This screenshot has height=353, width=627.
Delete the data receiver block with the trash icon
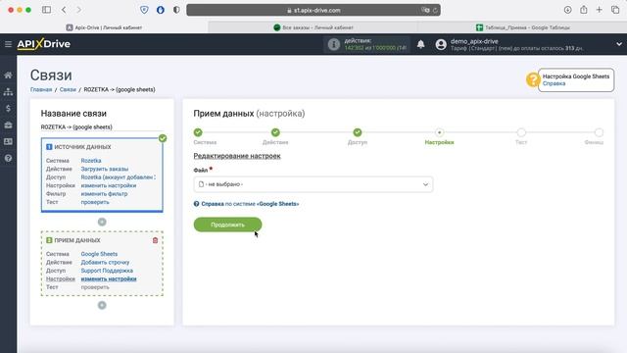[x=155, y=240]
